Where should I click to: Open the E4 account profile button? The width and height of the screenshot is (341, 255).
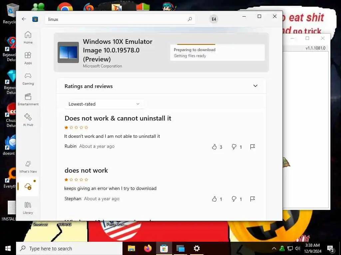(214, 19)
